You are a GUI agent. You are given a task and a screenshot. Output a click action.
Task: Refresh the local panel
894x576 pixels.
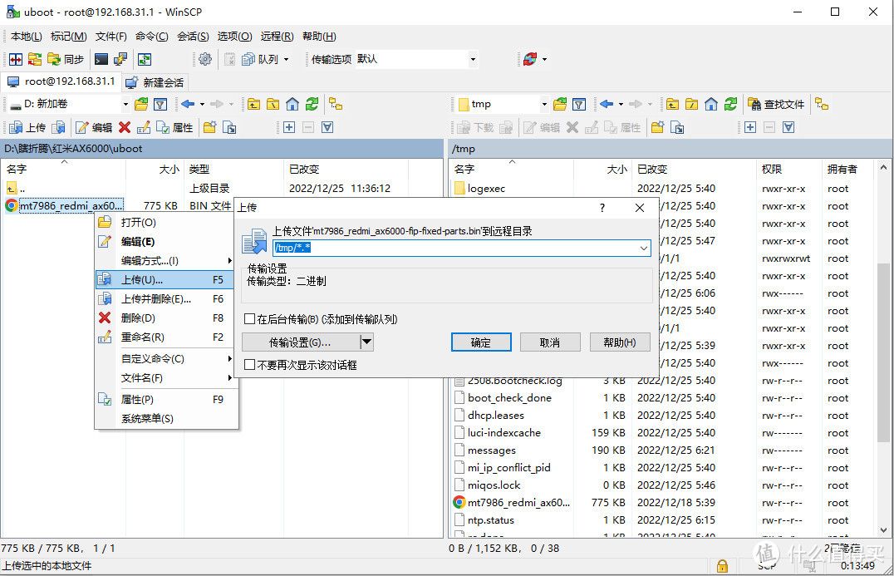[312, 104]
